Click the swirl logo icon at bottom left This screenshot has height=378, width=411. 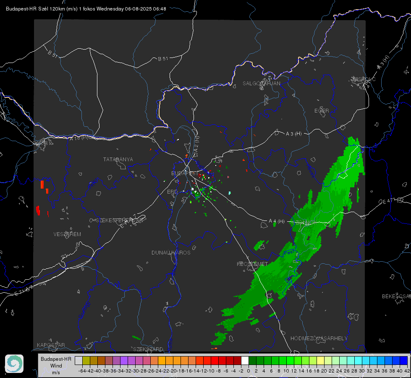(x=14, y=364)
